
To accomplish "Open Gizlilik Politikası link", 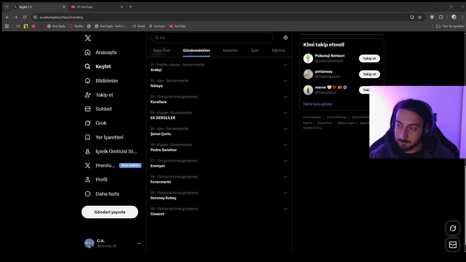I will point(336,118).
